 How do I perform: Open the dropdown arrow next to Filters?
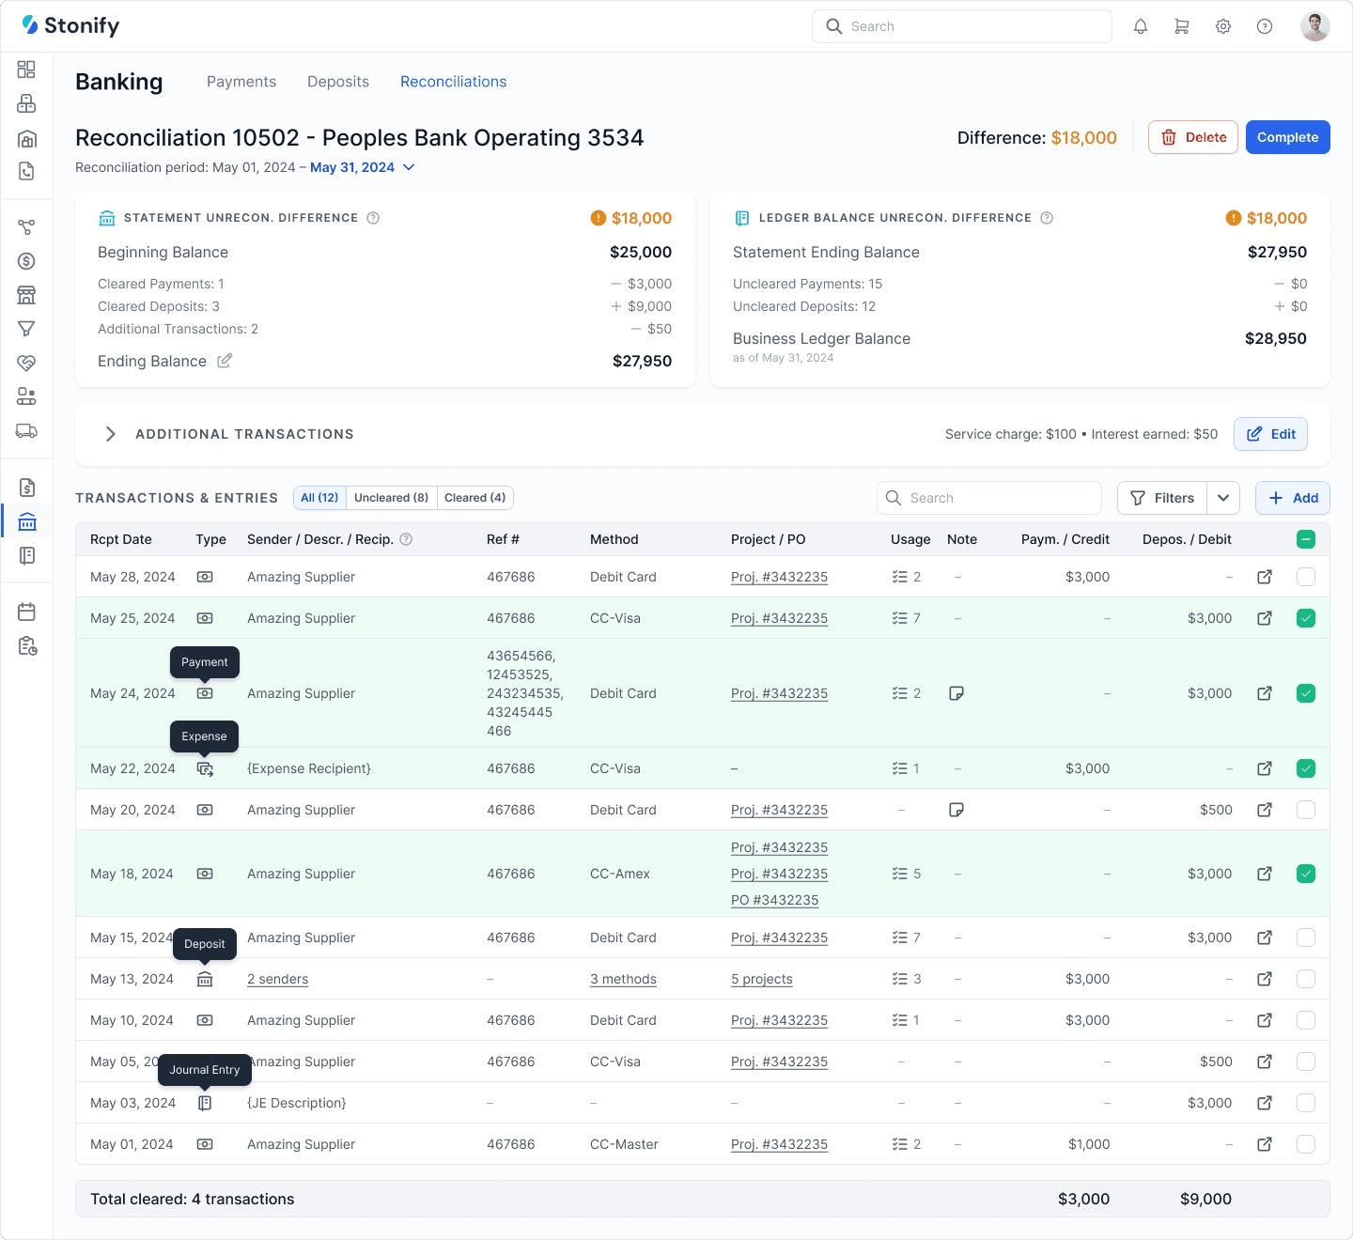1222,498
